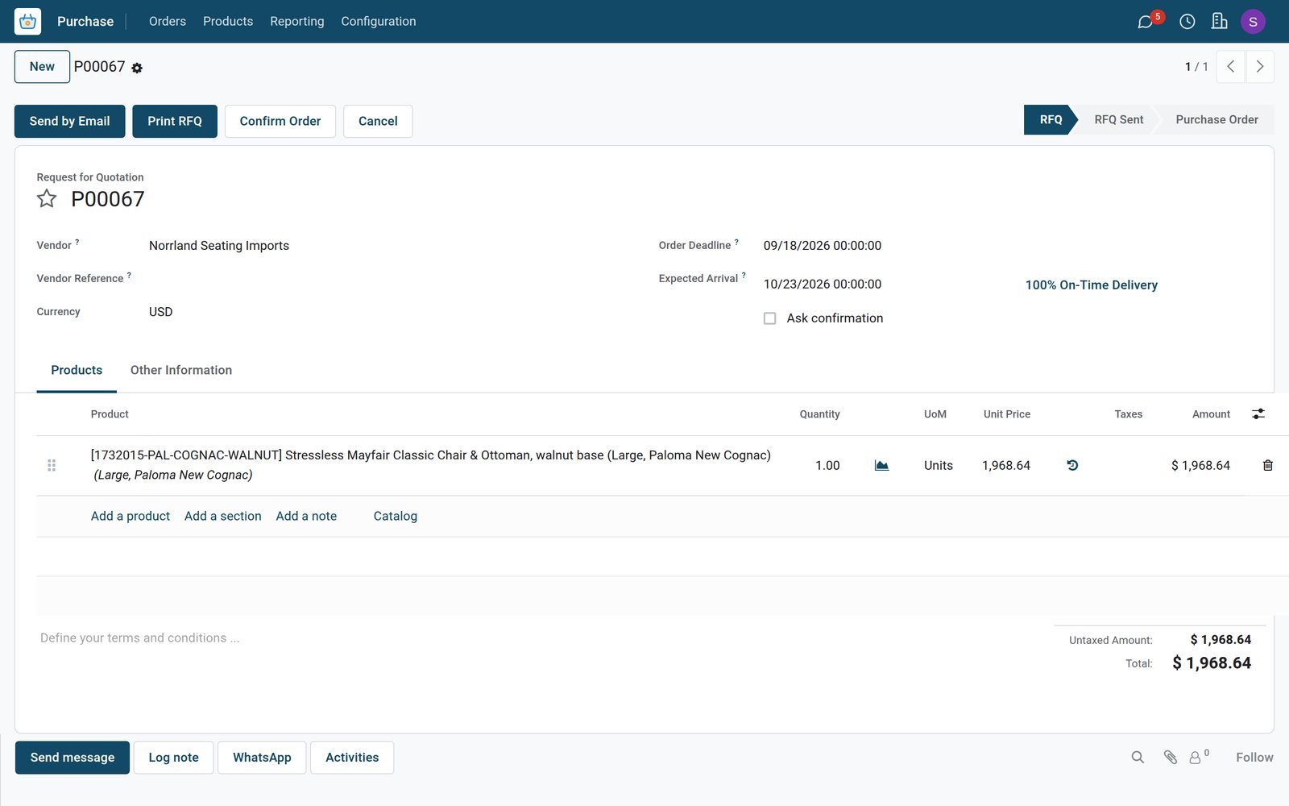Open the user avatar menu 'S'
This screenshot has width=1289, height=806.
[x=1253, y=22]
